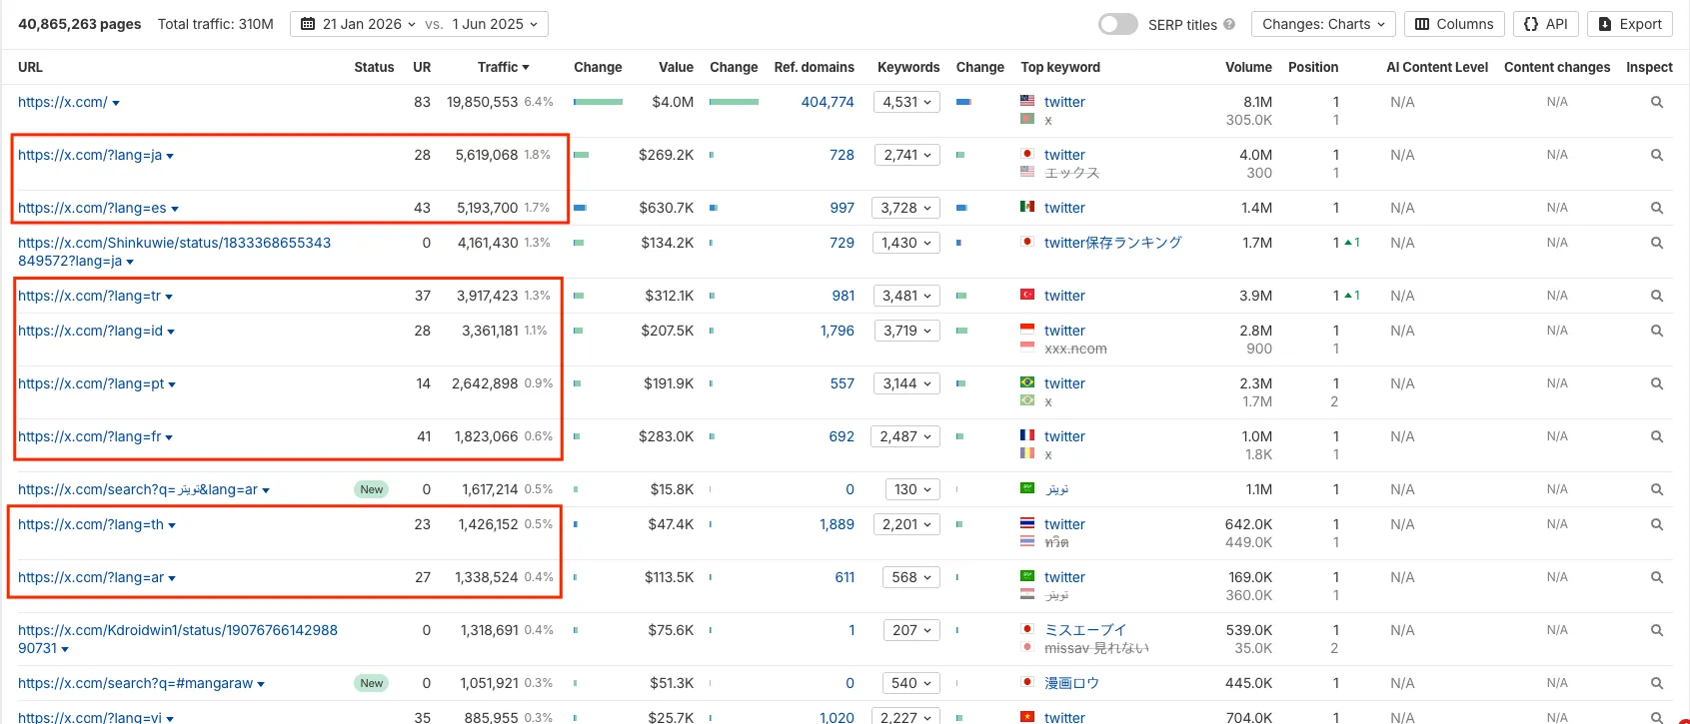Viewport: 1690px width, 724px height.
Task: Click the help icon beside SERP titles
Action: pos(1229,24)
